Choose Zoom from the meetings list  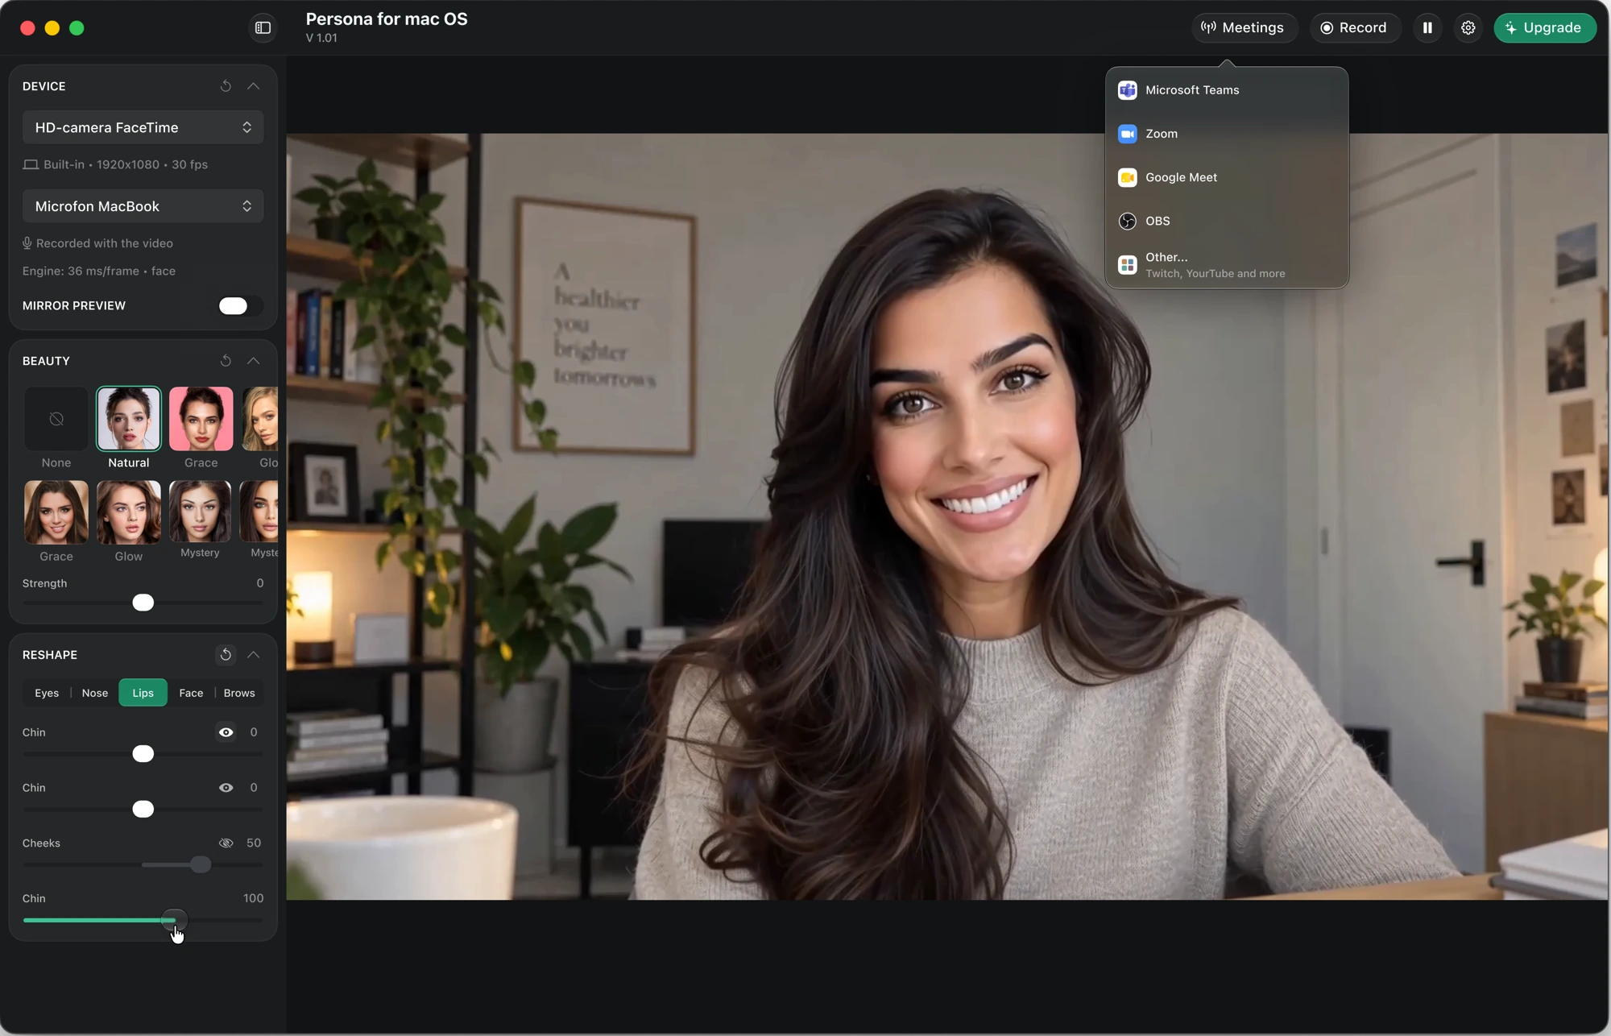(x=1227, y=134)
